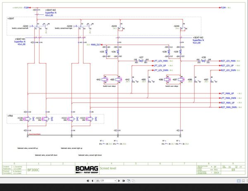
Task: Click 'Solenoid valve, screed right down' caption
Action: [90, 155]
